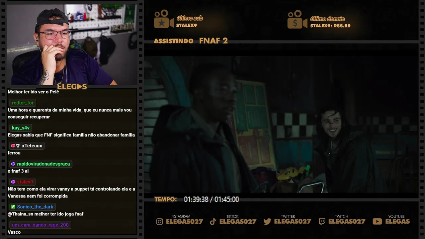This screenshot has height=239, width=425.
Task: Click the ELEGAS027 Twitch handle text
Action: [x=347, y=221]
